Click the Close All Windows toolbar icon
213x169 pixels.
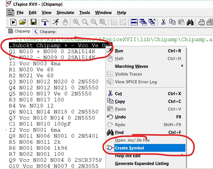click(152, 22)
